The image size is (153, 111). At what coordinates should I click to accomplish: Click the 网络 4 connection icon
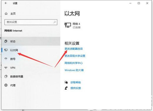(68, 25)
